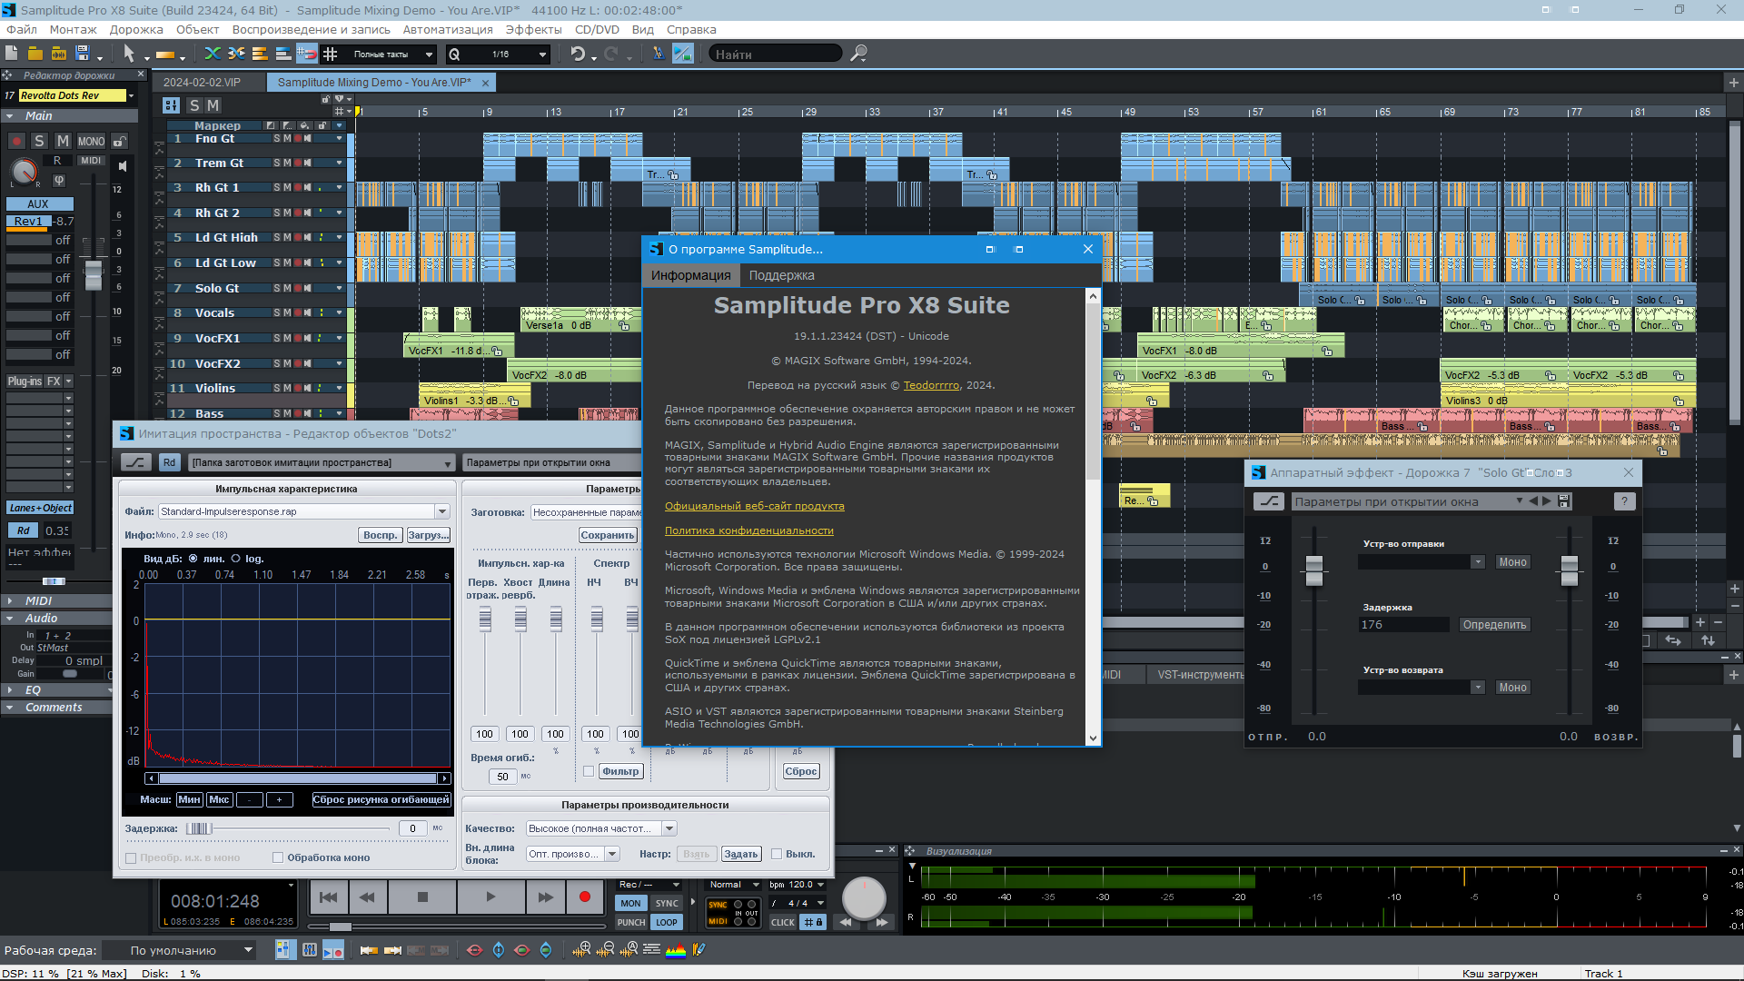This screenshot has width=1744, height=981.
Task: Open the 'Полные такты' snap dropdown
Action: [x=429, y=54]
